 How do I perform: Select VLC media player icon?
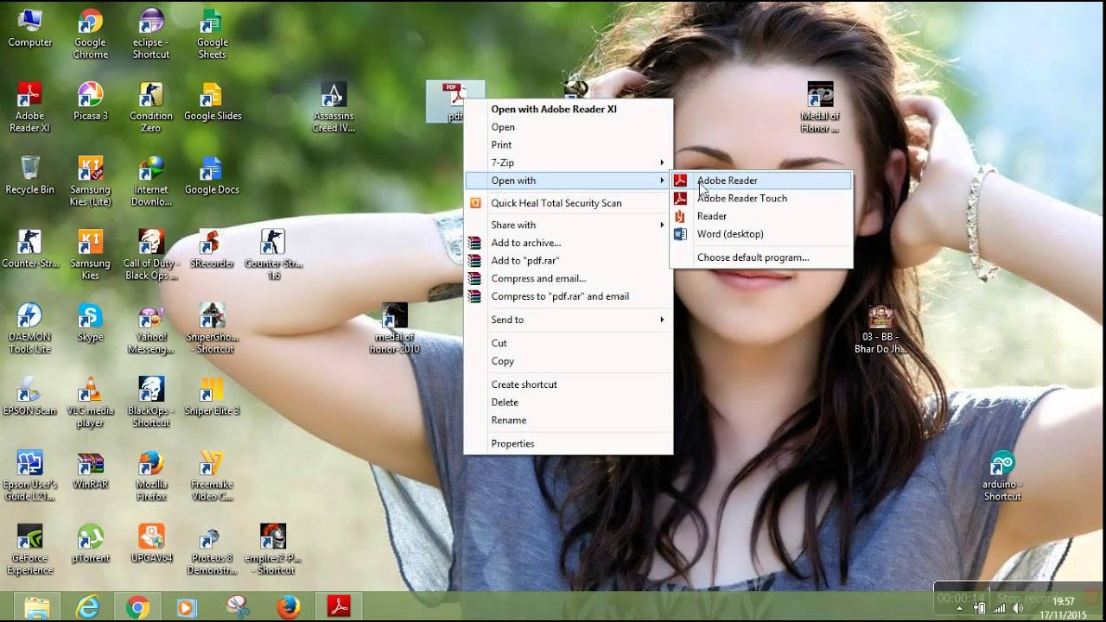point(90,402)
